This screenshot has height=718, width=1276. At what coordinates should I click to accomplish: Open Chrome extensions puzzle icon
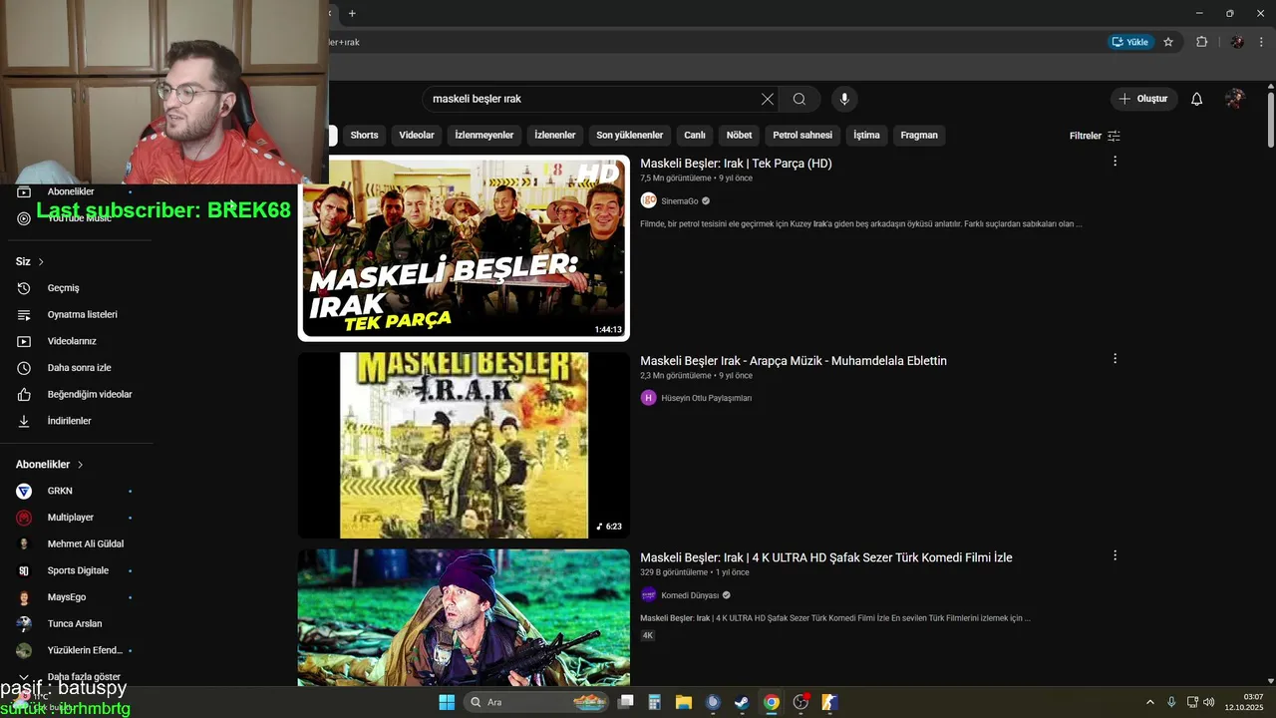[1201, 42]
